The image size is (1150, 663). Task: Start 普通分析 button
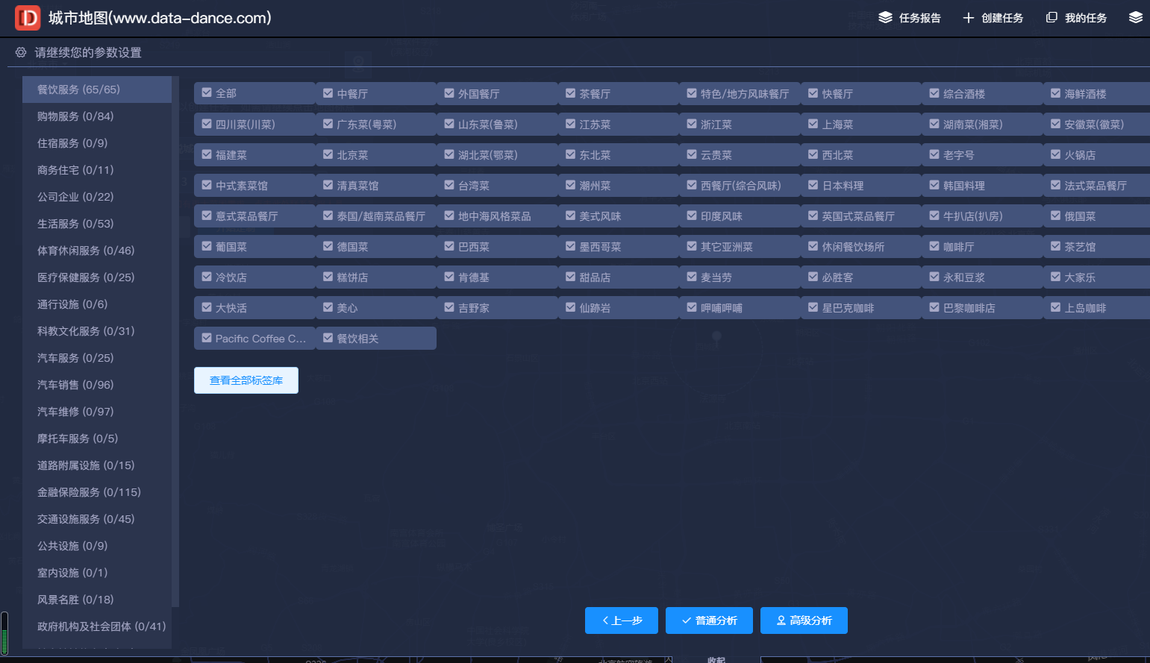point(709,620)
